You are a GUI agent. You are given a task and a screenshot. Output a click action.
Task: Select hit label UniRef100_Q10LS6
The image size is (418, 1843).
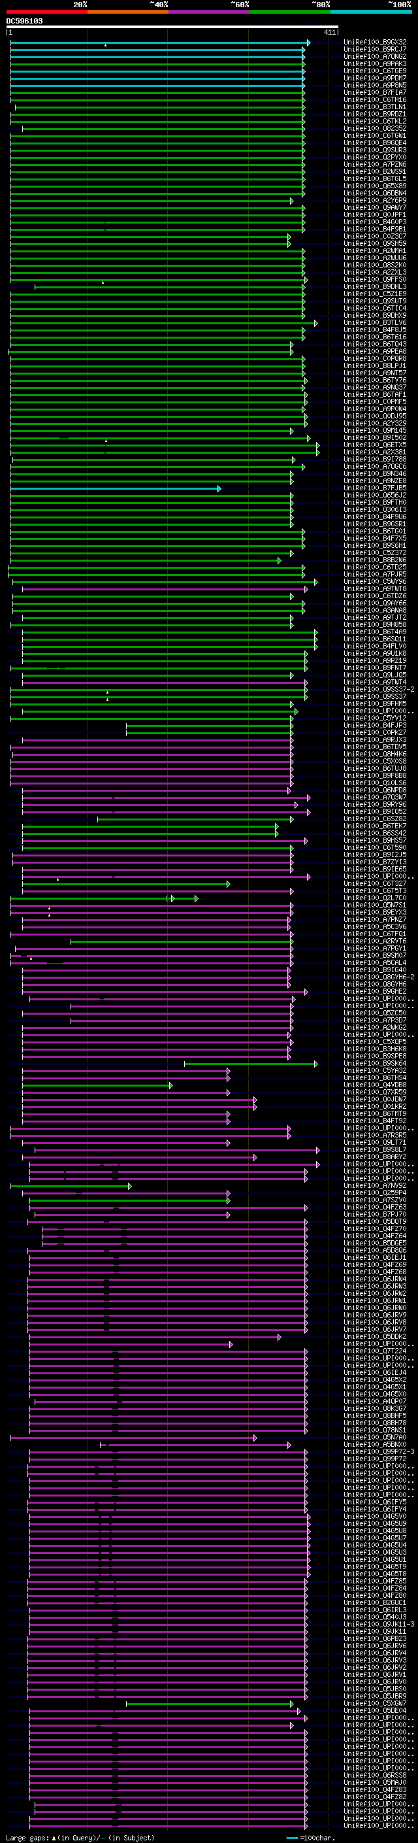[375, 783]
